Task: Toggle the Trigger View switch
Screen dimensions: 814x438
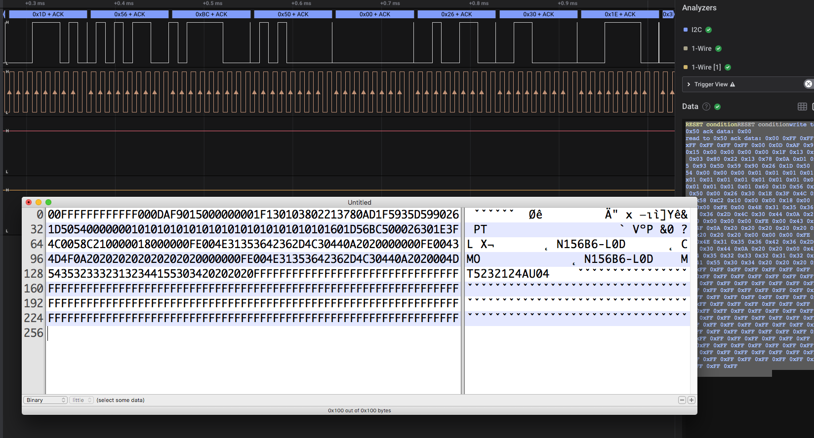Action: 808,84
